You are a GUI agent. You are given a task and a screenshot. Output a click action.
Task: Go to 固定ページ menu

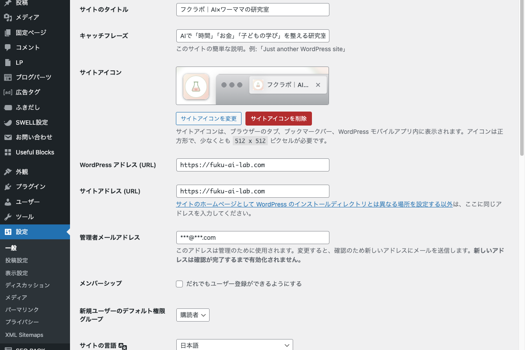tap(35, 32)
